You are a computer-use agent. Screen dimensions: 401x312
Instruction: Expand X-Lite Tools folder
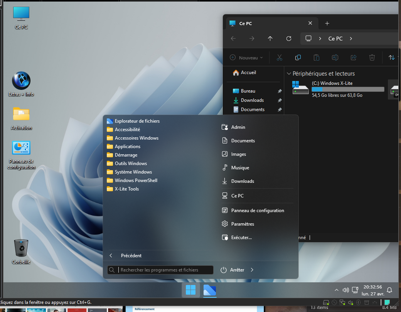click(123, 189)
